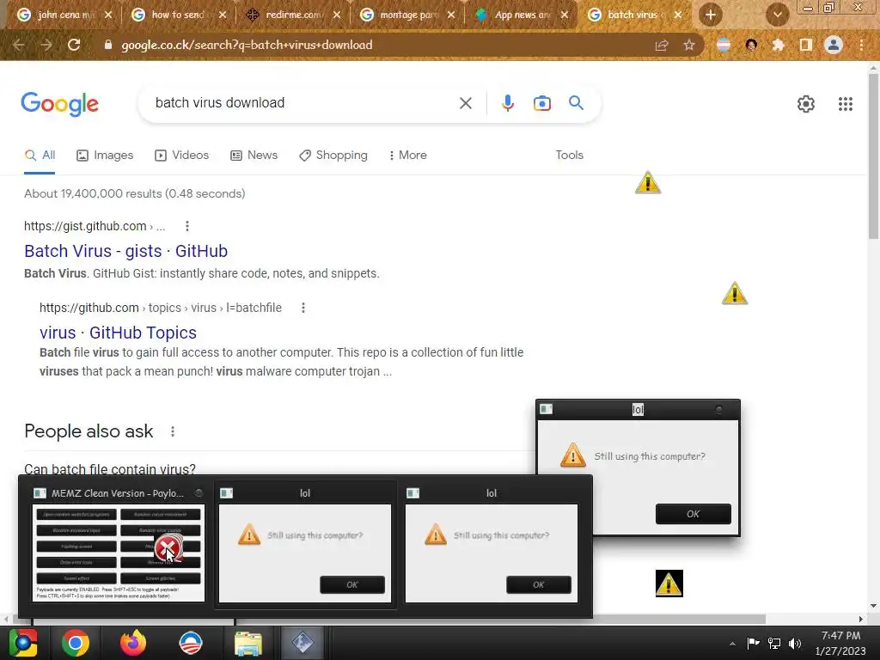Submit the search with the magnifier icon

576,103
